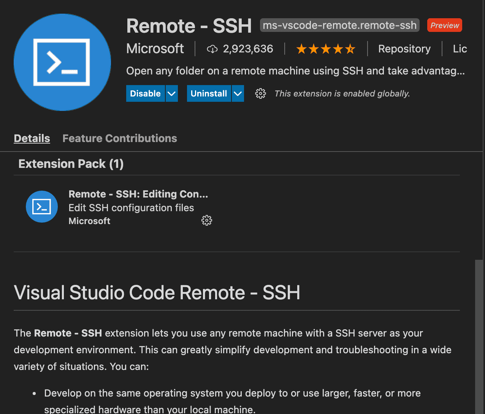Switch to the Feature Contributions tab
Image resolution: width=485 pixels, height=414 pixels.
coord(120,138)
